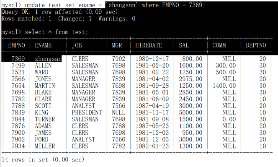278x167 pixels.
Task: Click the employee name TURNER
Action: [x=45, y=119]
